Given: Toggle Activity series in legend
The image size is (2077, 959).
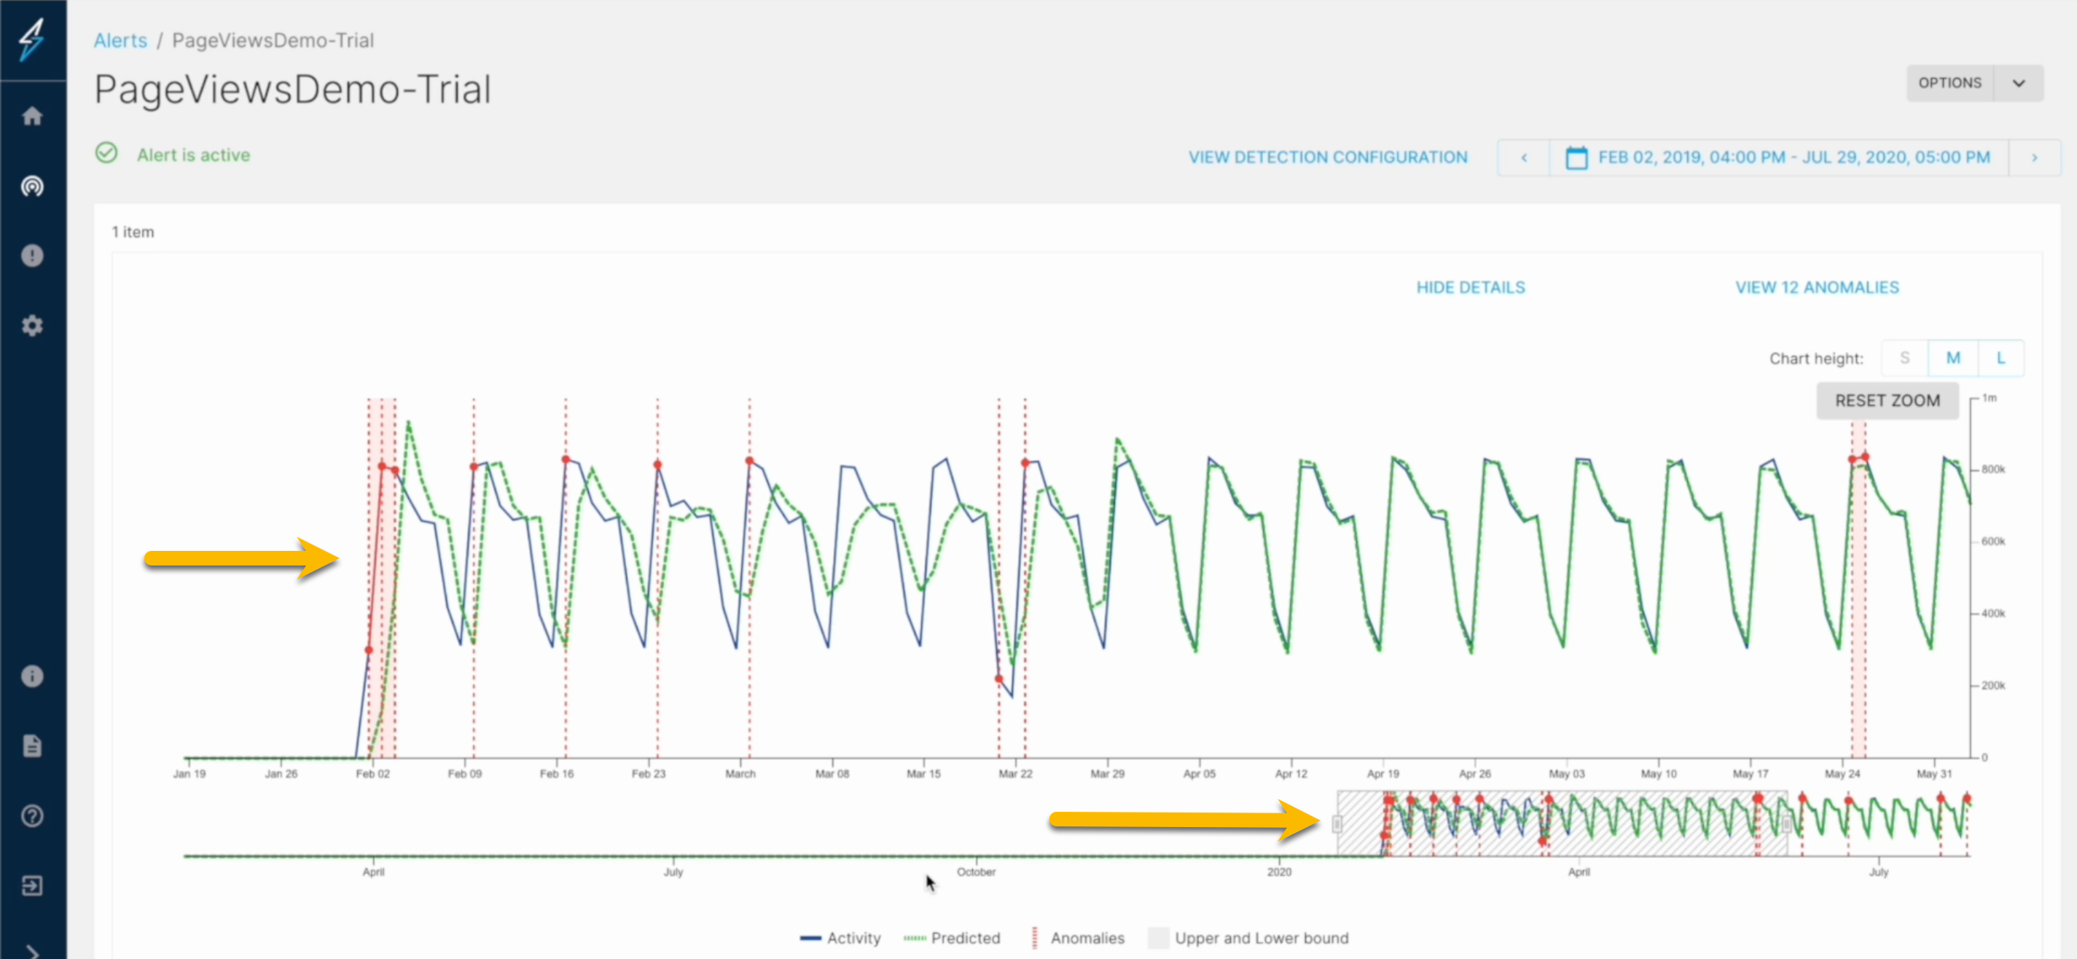Looking at the screenshot, I should click(840, 938).
